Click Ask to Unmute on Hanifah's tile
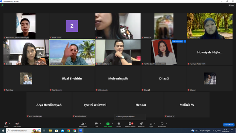Image resolution: width=236 pixels, height=133 pixels. pyautogui.click(x=177, y=41)
